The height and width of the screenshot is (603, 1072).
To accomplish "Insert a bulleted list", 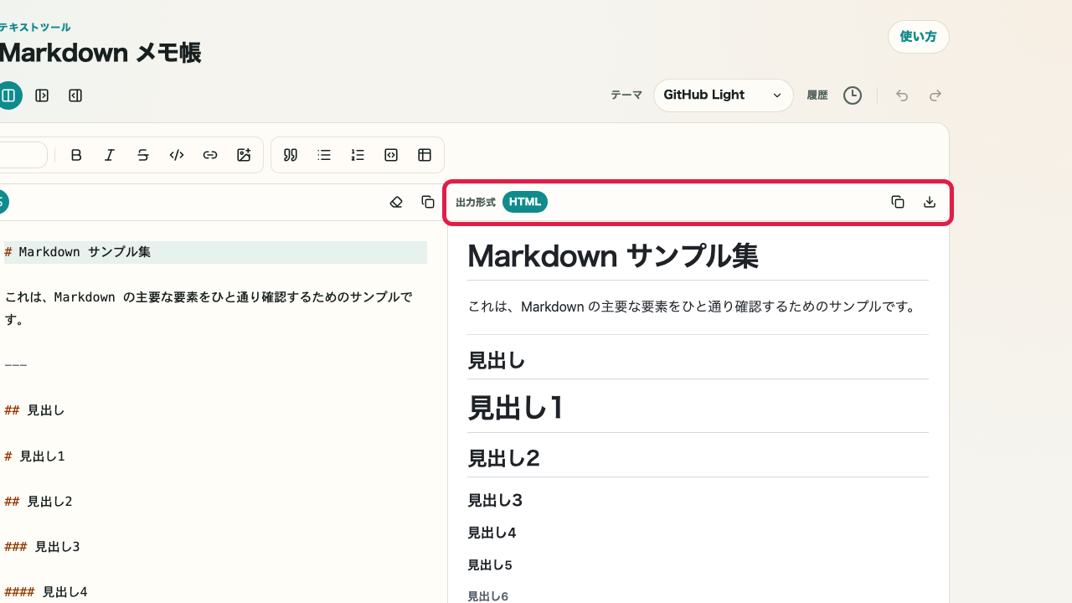I will click(324, 155).
